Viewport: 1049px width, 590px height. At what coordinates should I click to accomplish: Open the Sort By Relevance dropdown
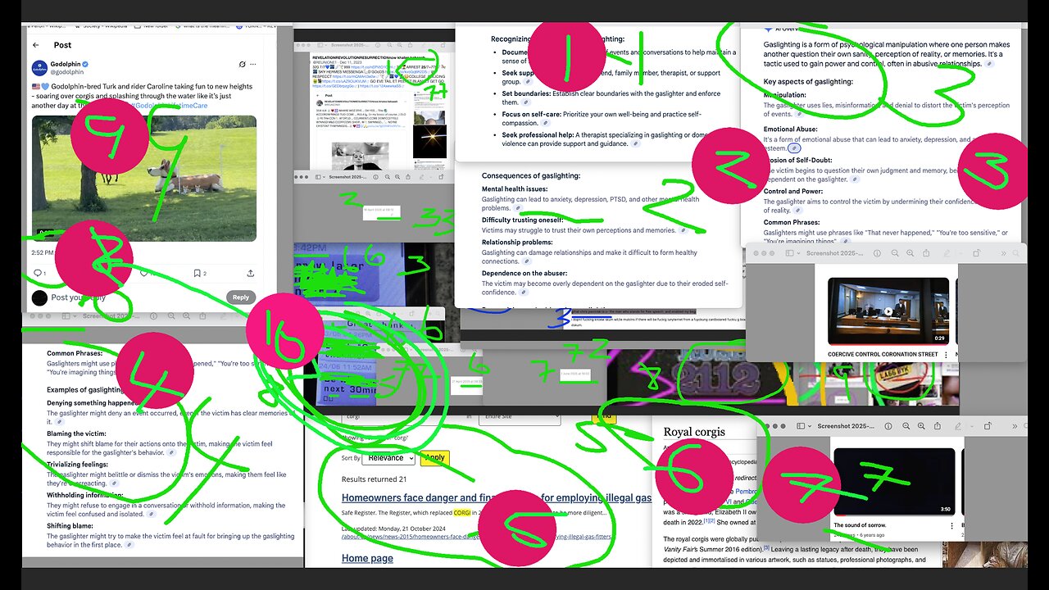tap(388, 458)
